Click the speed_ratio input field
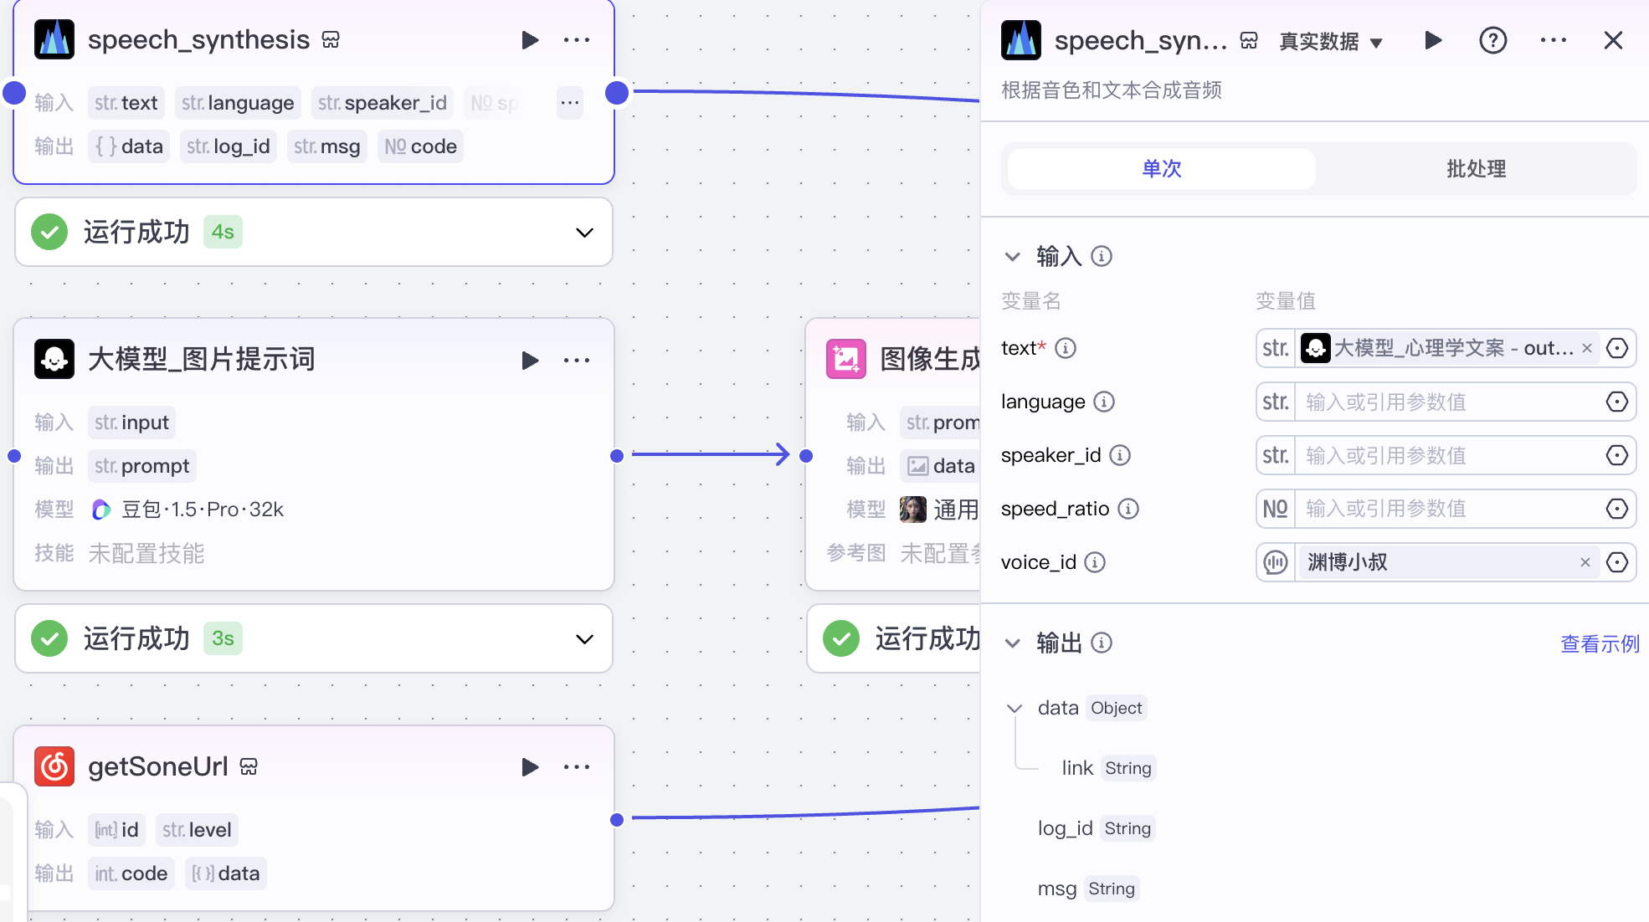Screen dimensions: 1649x922 (x=1440, y=509)
